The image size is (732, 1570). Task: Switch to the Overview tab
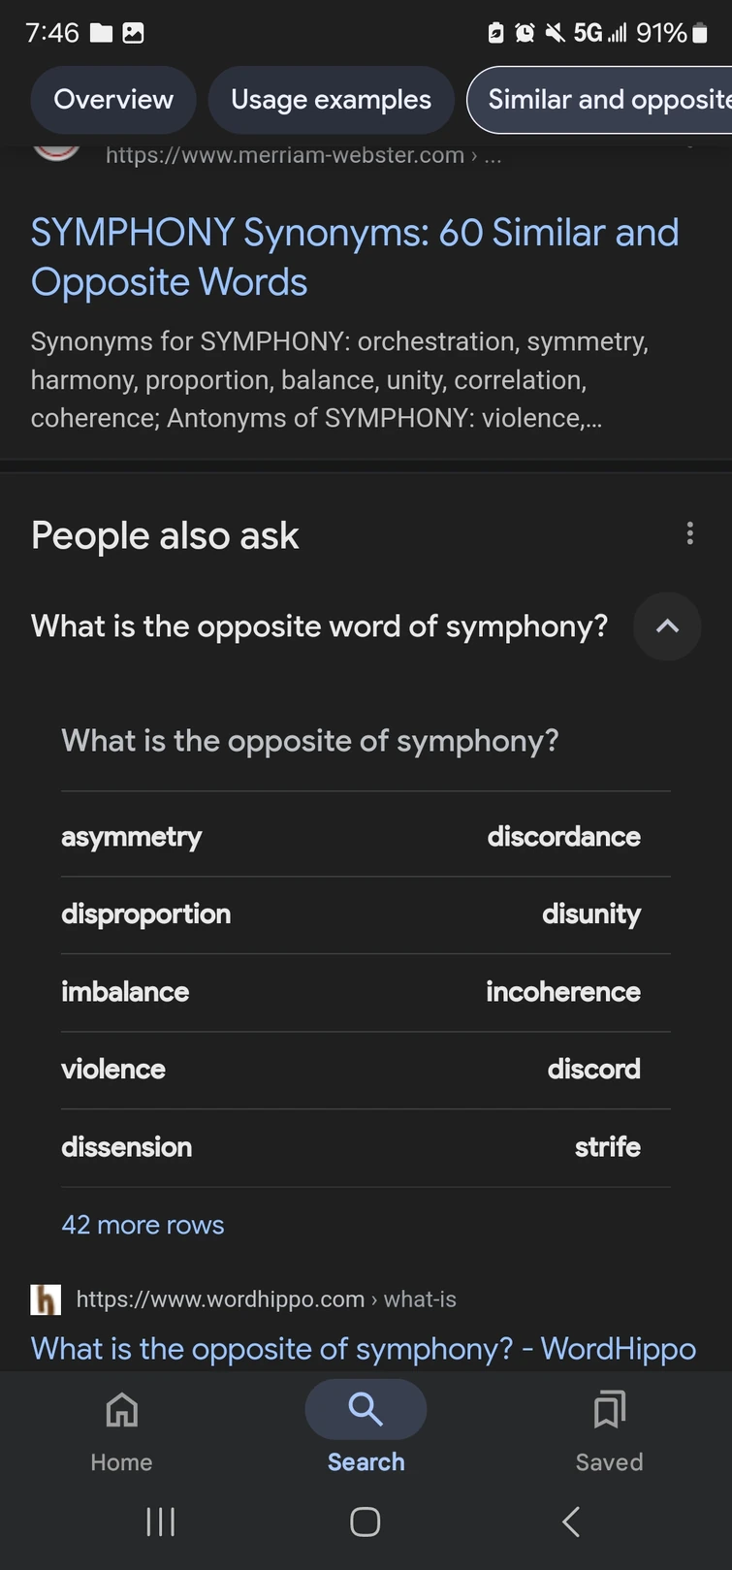(x=113, y=100)
